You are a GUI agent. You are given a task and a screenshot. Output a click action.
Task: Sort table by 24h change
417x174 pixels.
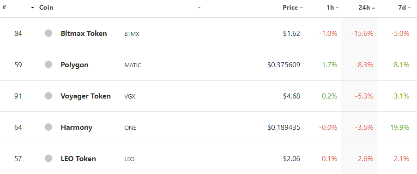point(367,8)
